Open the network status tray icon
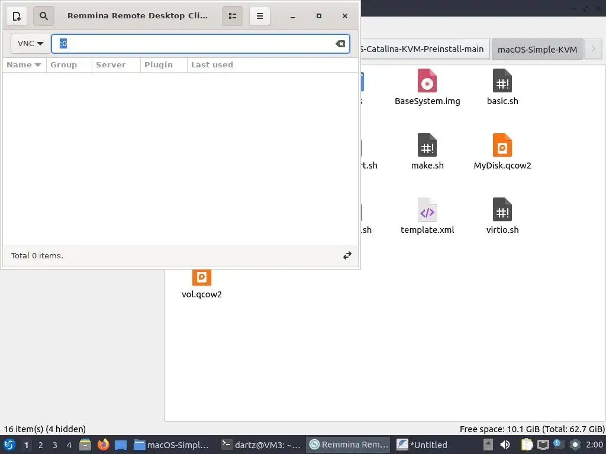 (x=543, y=445)
